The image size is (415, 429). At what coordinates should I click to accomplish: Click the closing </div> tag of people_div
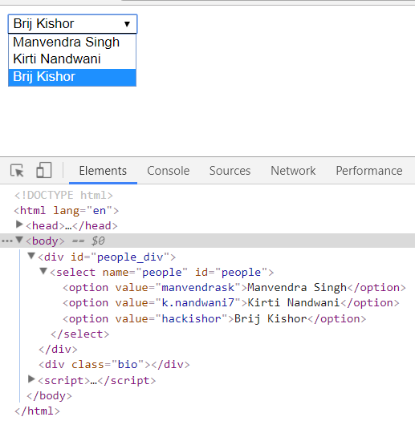[x=58, y=350]
